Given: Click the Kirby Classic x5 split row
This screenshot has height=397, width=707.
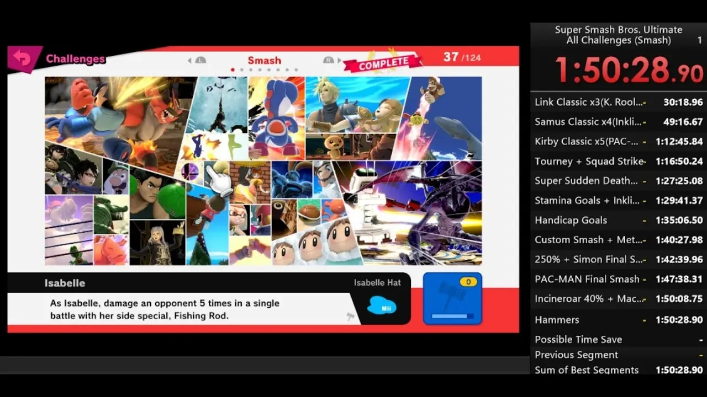Looking at the screenshot, I should click(x=619, y=141).
